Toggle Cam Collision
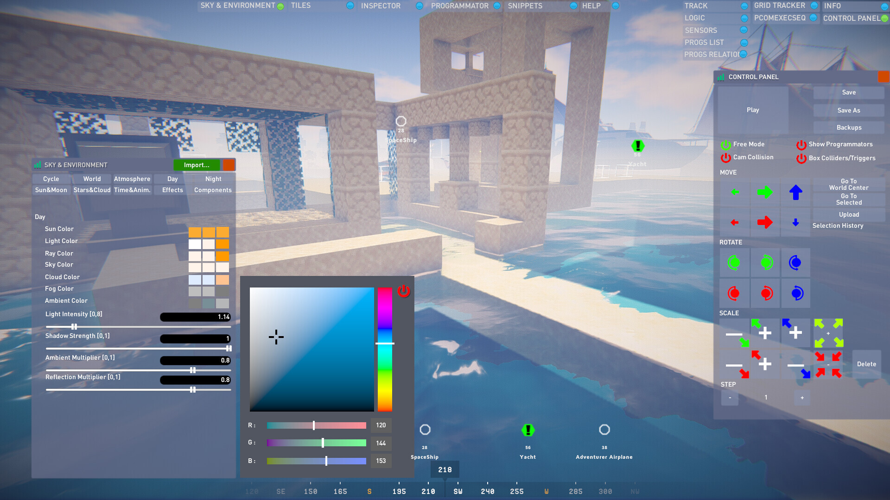 tap(726, 157)
